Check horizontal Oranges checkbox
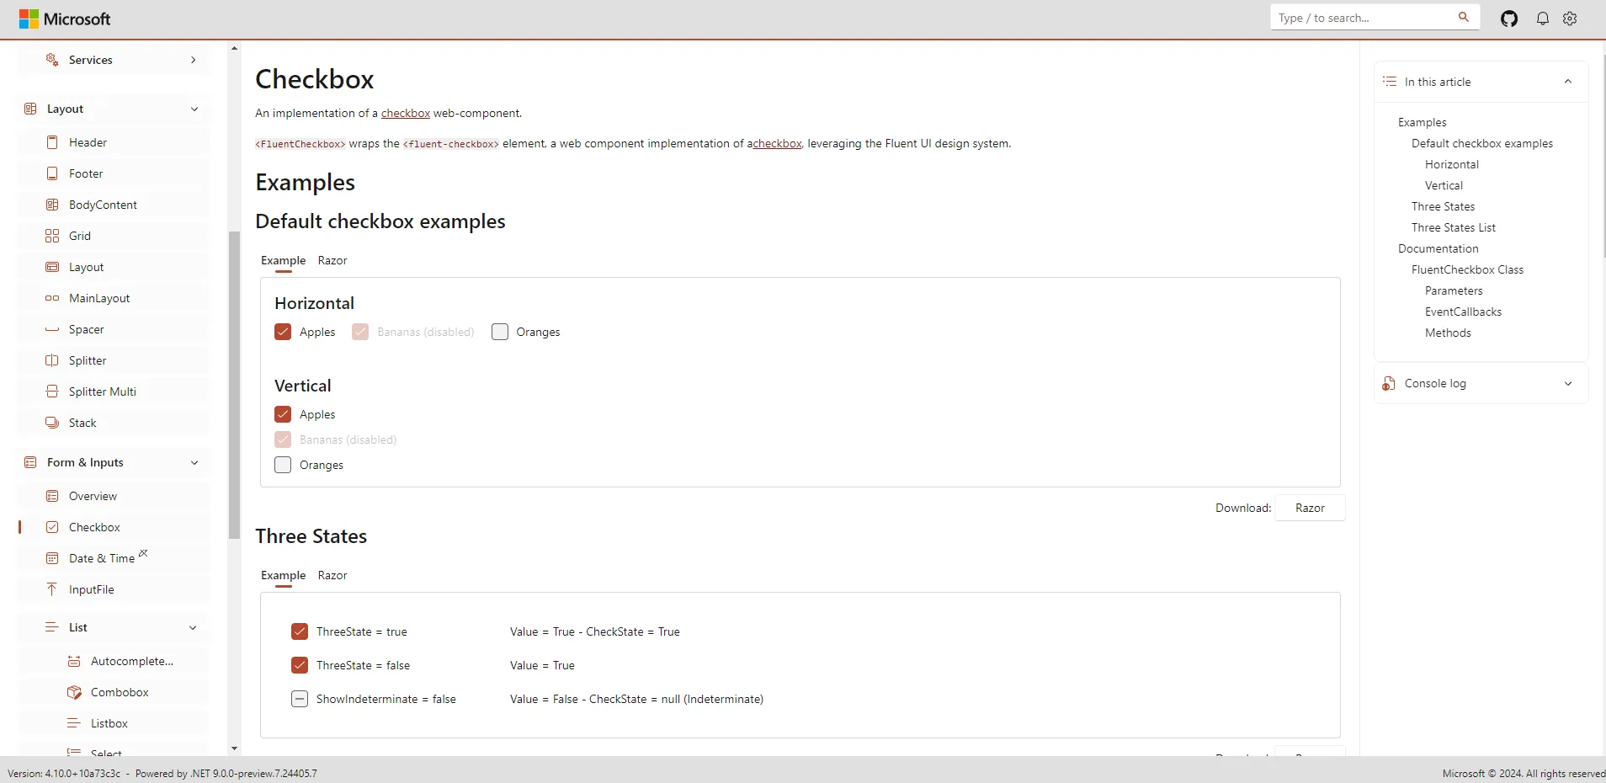 click(500, 332)
